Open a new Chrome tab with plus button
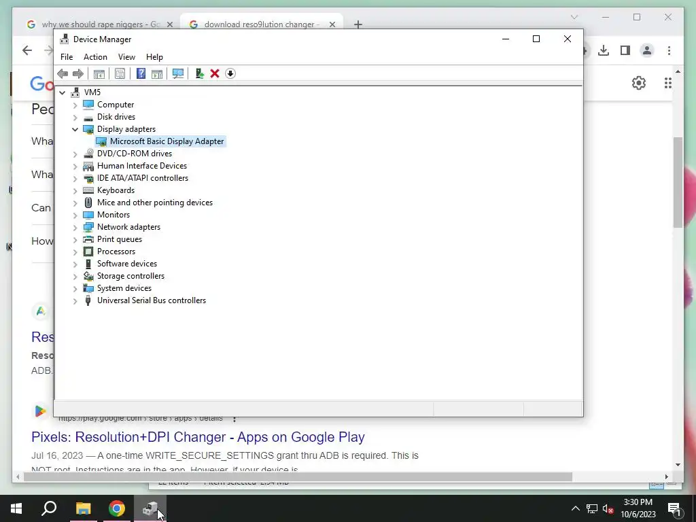The width and height of the screenshot is (696, 522). (x=358, y=24)
